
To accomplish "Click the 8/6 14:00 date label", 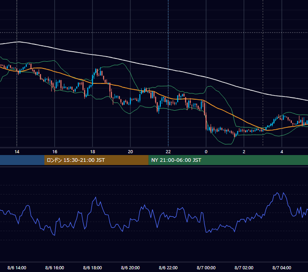I will pyautogui.click(x=17, y=267).
